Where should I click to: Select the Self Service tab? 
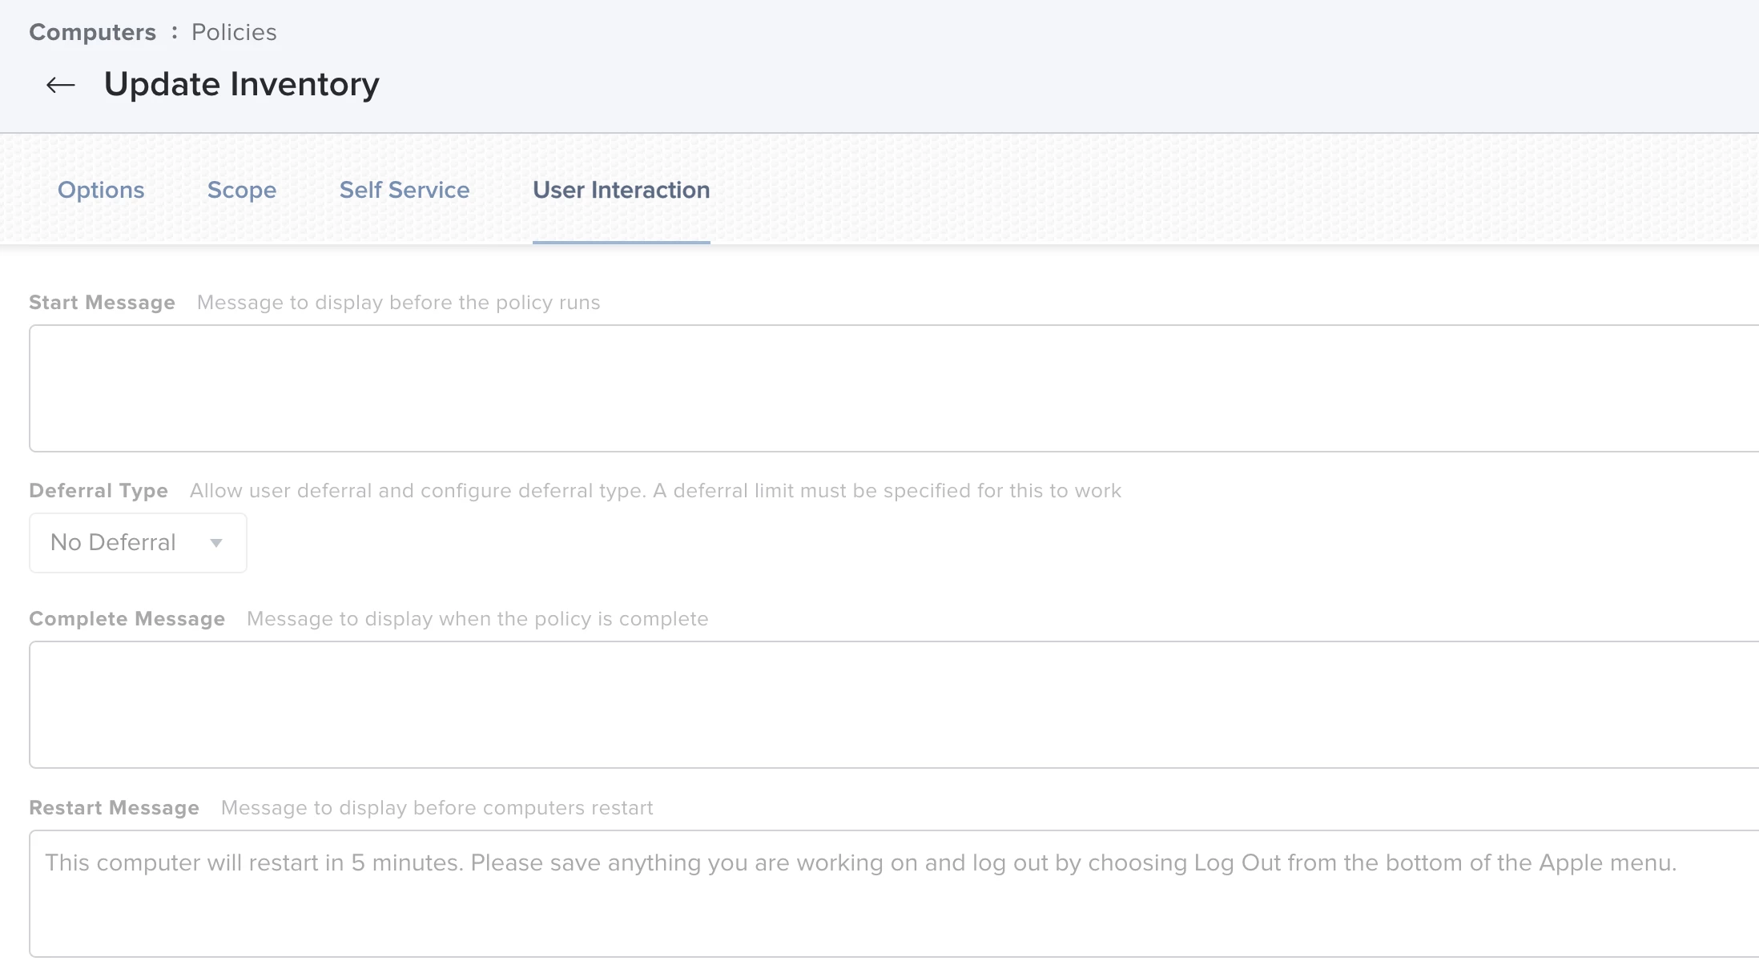(x=405, y=190)
